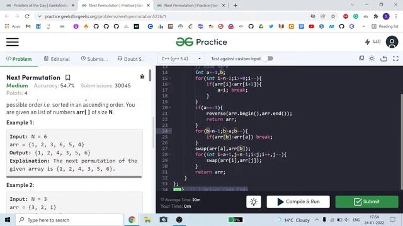
Task: Click the code editor vertical scrollbar
Action: (x=402, y=142)
